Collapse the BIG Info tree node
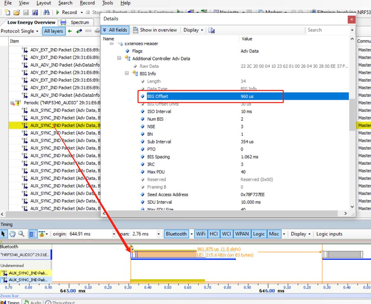Viewport: 371px width, 304px height. 127,74
